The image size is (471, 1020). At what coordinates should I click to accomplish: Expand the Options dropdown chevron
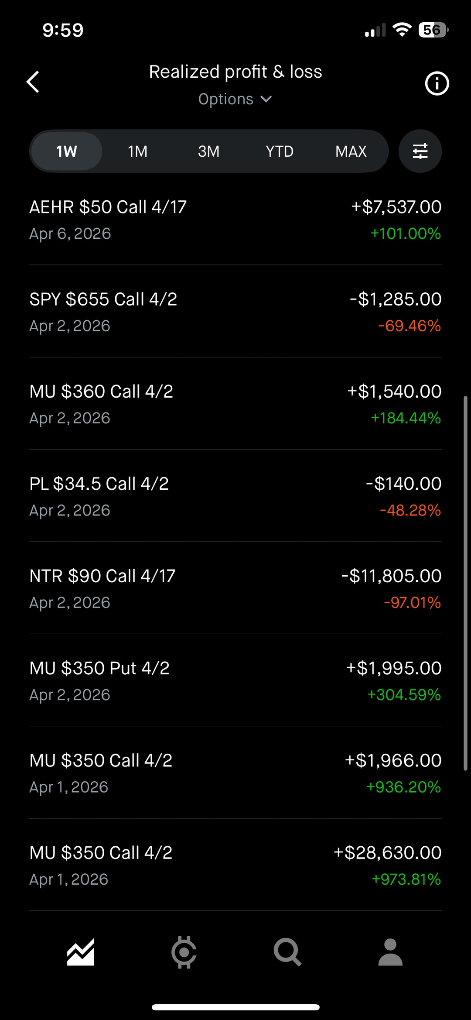(x=266, y=99)
